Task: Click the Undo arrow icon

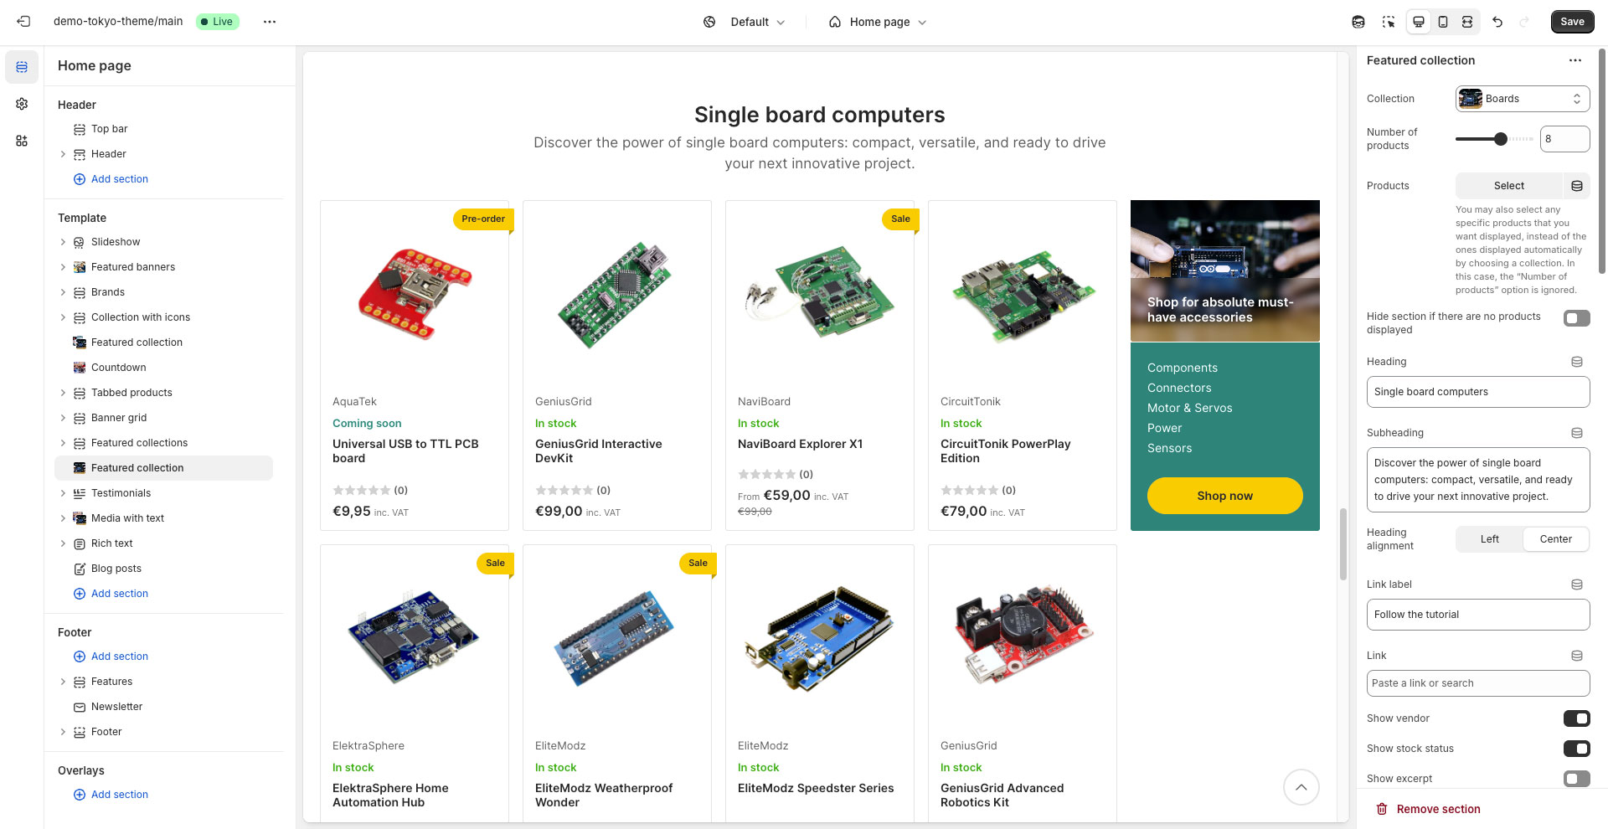Action: coord(1497,22)
